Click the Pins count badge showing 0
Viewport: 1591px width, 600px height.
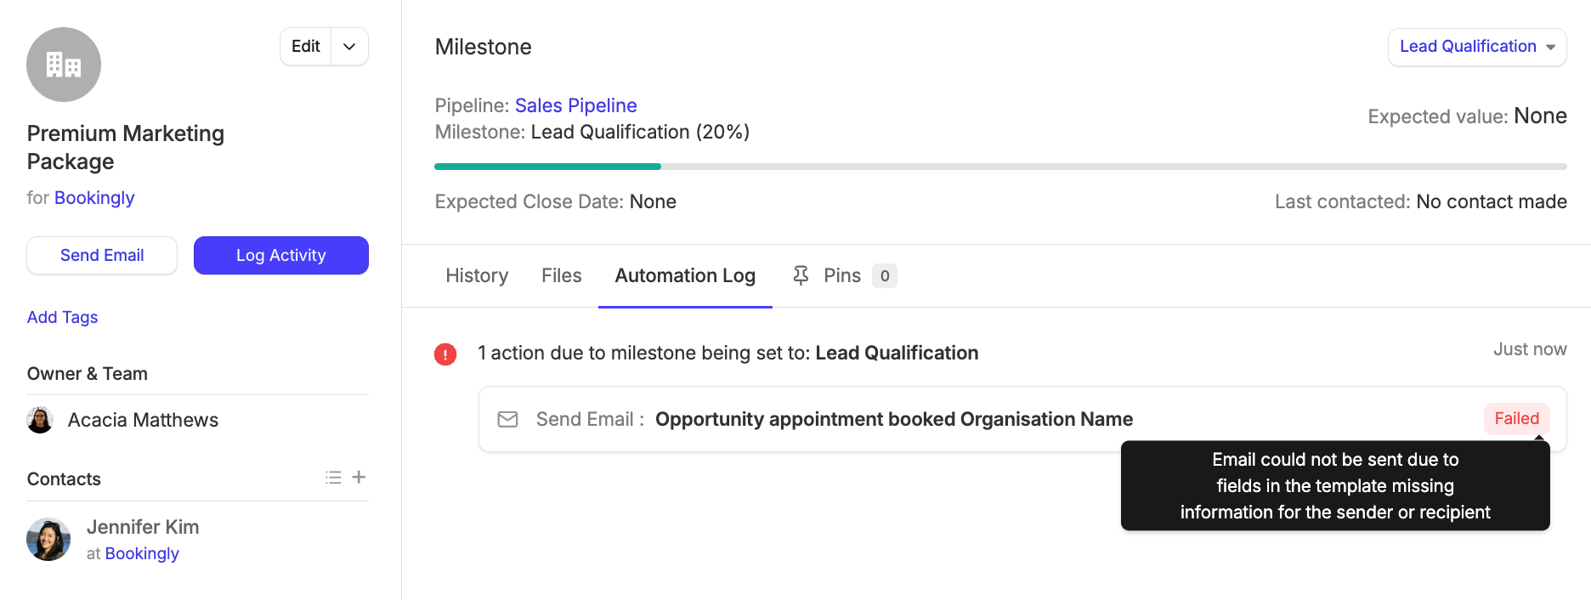pos(885,275)
